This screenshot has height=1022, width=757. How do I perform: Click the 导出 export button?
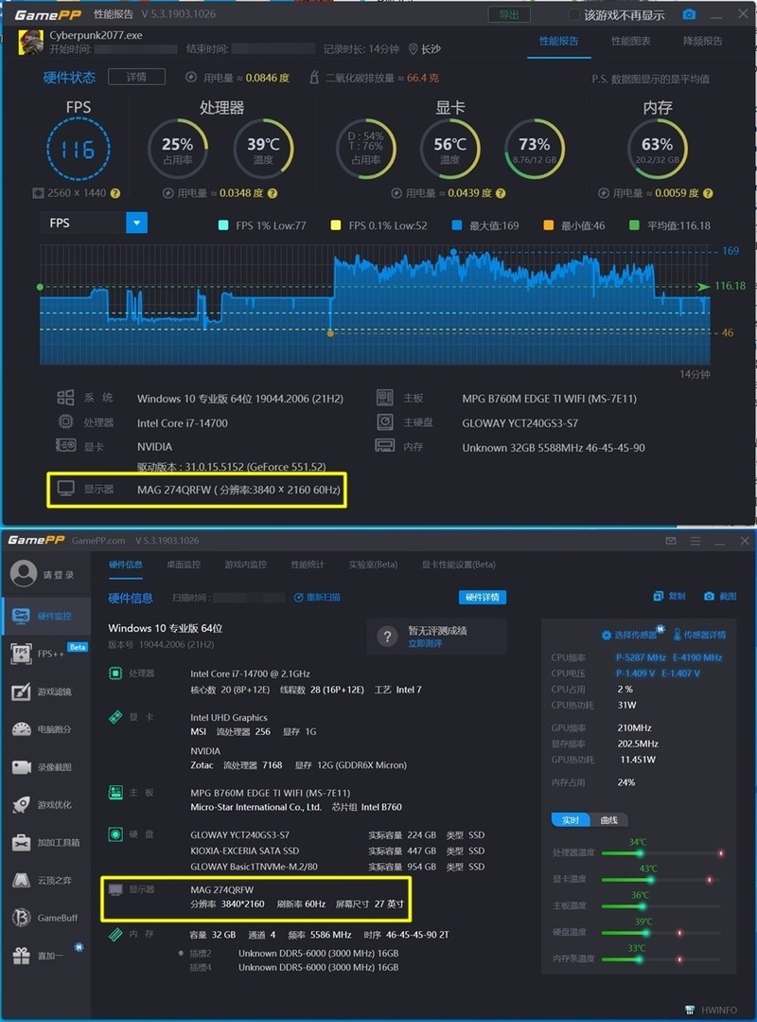[x=509, y=14]
